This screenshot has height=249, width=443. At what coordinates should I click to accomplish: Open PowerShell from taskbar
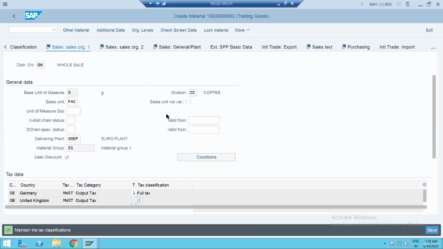point(39,243)
